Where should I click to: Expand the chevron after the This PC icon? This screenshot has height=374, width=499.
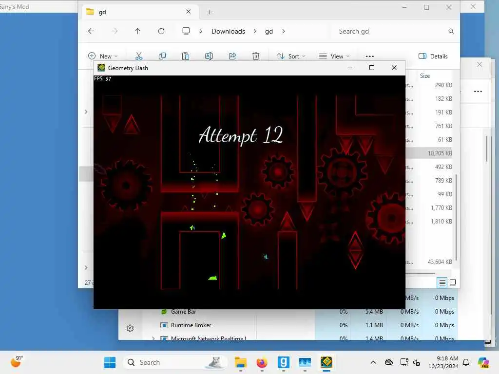pos(201,31)
